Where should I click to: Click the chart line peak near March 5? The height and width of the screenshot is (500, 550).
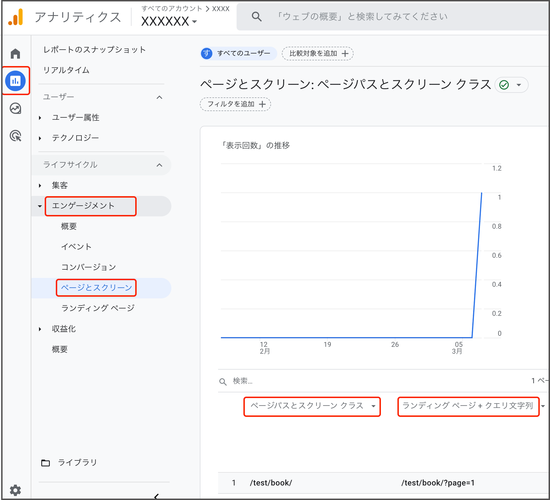coord(481,193)
